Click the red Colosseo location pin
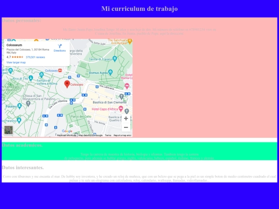Screen dimensions: 279x209 67,84
